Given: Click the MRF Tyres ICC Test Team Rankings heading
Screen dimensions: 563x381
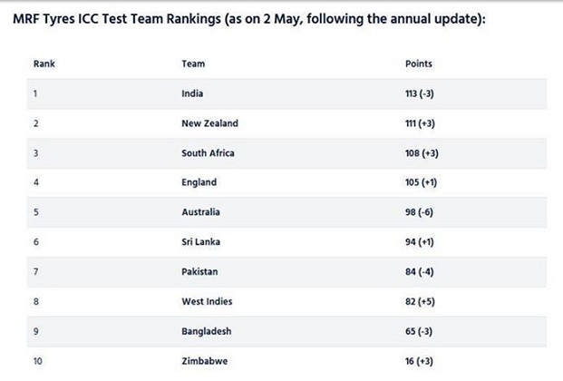Looking at the screenshot, I should [249, 19].
